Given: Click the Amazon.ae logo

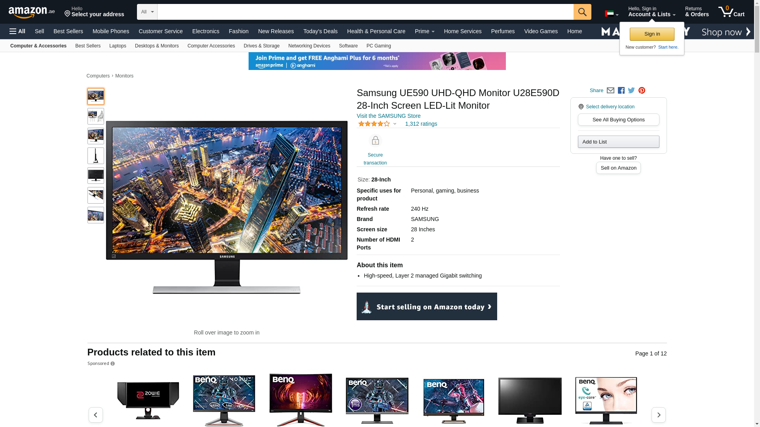Looking at the screenshot, I should point(32,12).
